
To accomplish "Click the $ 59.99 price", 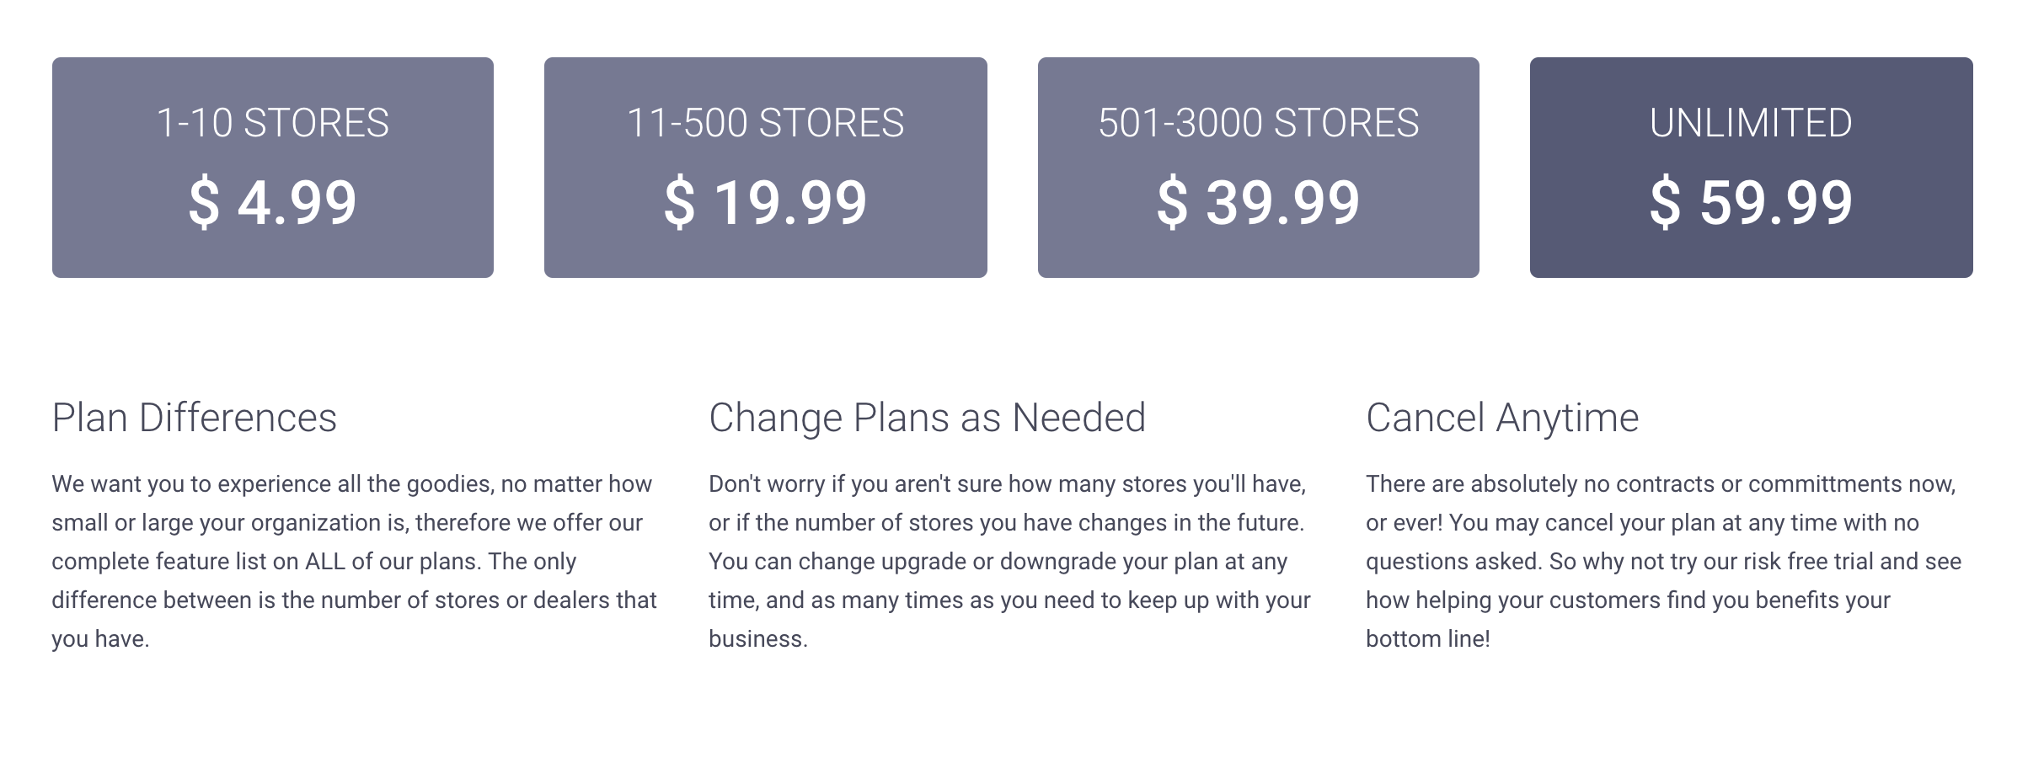I will click(1752, 203).
